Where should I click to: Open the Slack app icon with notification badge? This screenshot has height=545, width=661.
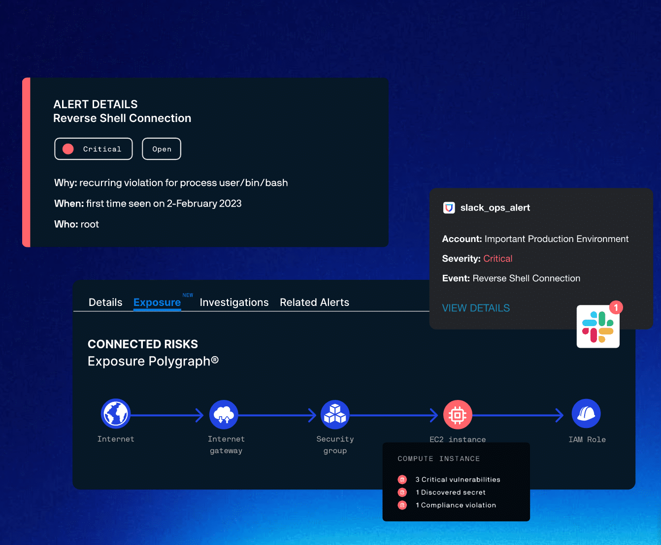(x=598, y=326)
